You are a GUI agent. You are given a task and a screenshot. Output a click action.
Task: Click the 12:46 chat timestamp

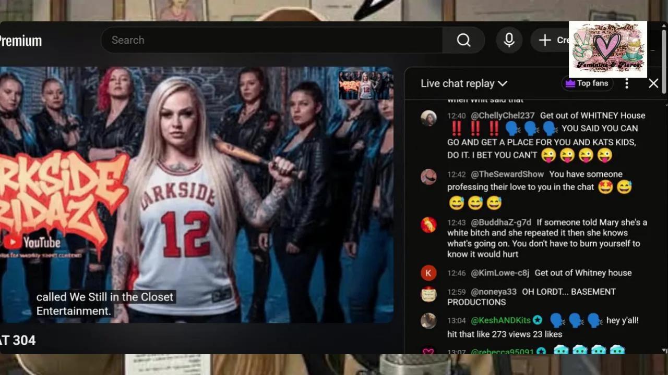pyautogui.click(x=456, y=273)
